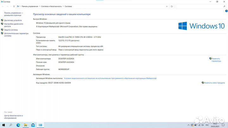Image resolution: width=228 pixels, height=128 pixels.
Task: Click in the Control Panel search field
Action: tap(201, 6)
